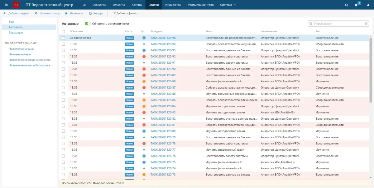Select Закрытые in the left sidebar

(x=16, y=33)
